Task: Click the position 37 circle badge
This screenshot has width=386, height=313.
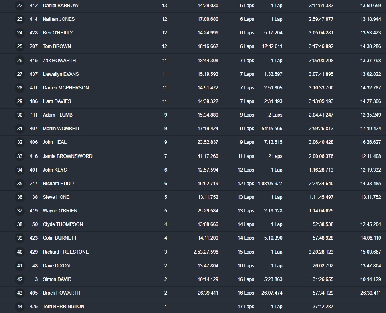Action: 20,211
